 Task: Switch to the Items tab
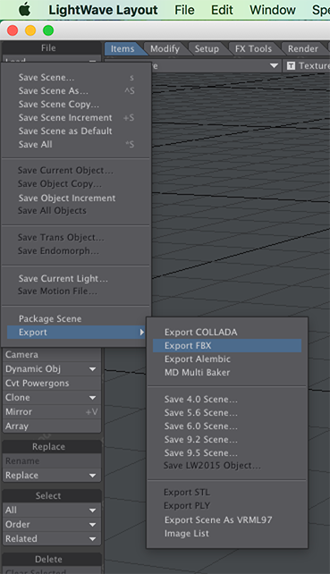(x=123, y=48)
